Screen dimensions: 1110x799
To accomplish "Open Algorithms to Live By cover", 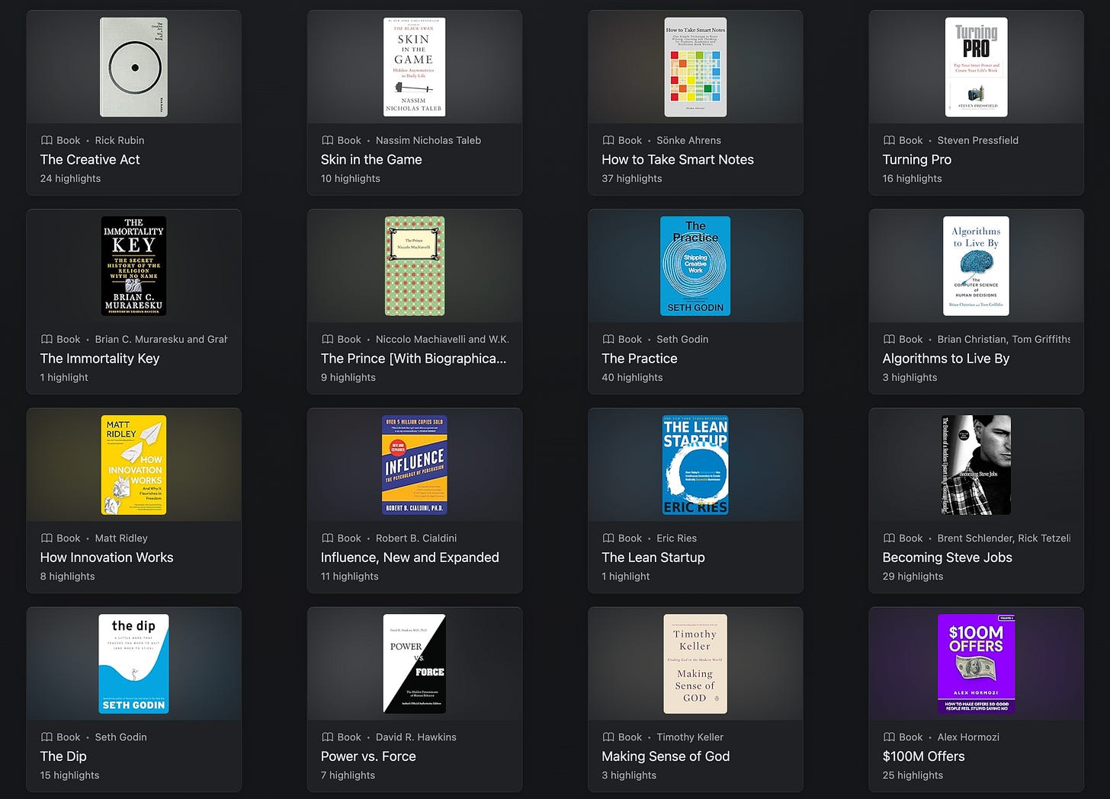I will point(976,266).
